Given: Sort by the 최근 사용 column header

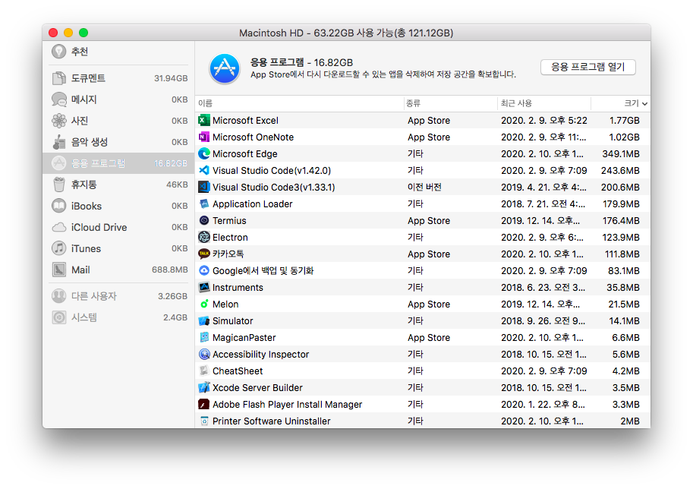Looking at the screenshot, I should 544,103.
